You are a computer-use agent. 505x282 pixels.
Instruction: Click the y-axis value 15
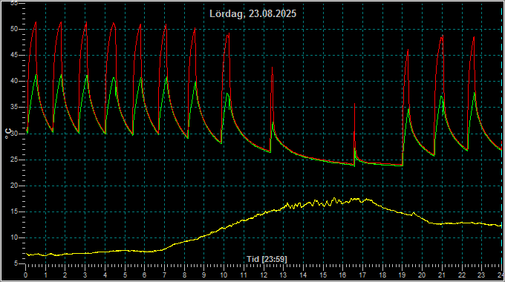14,211
